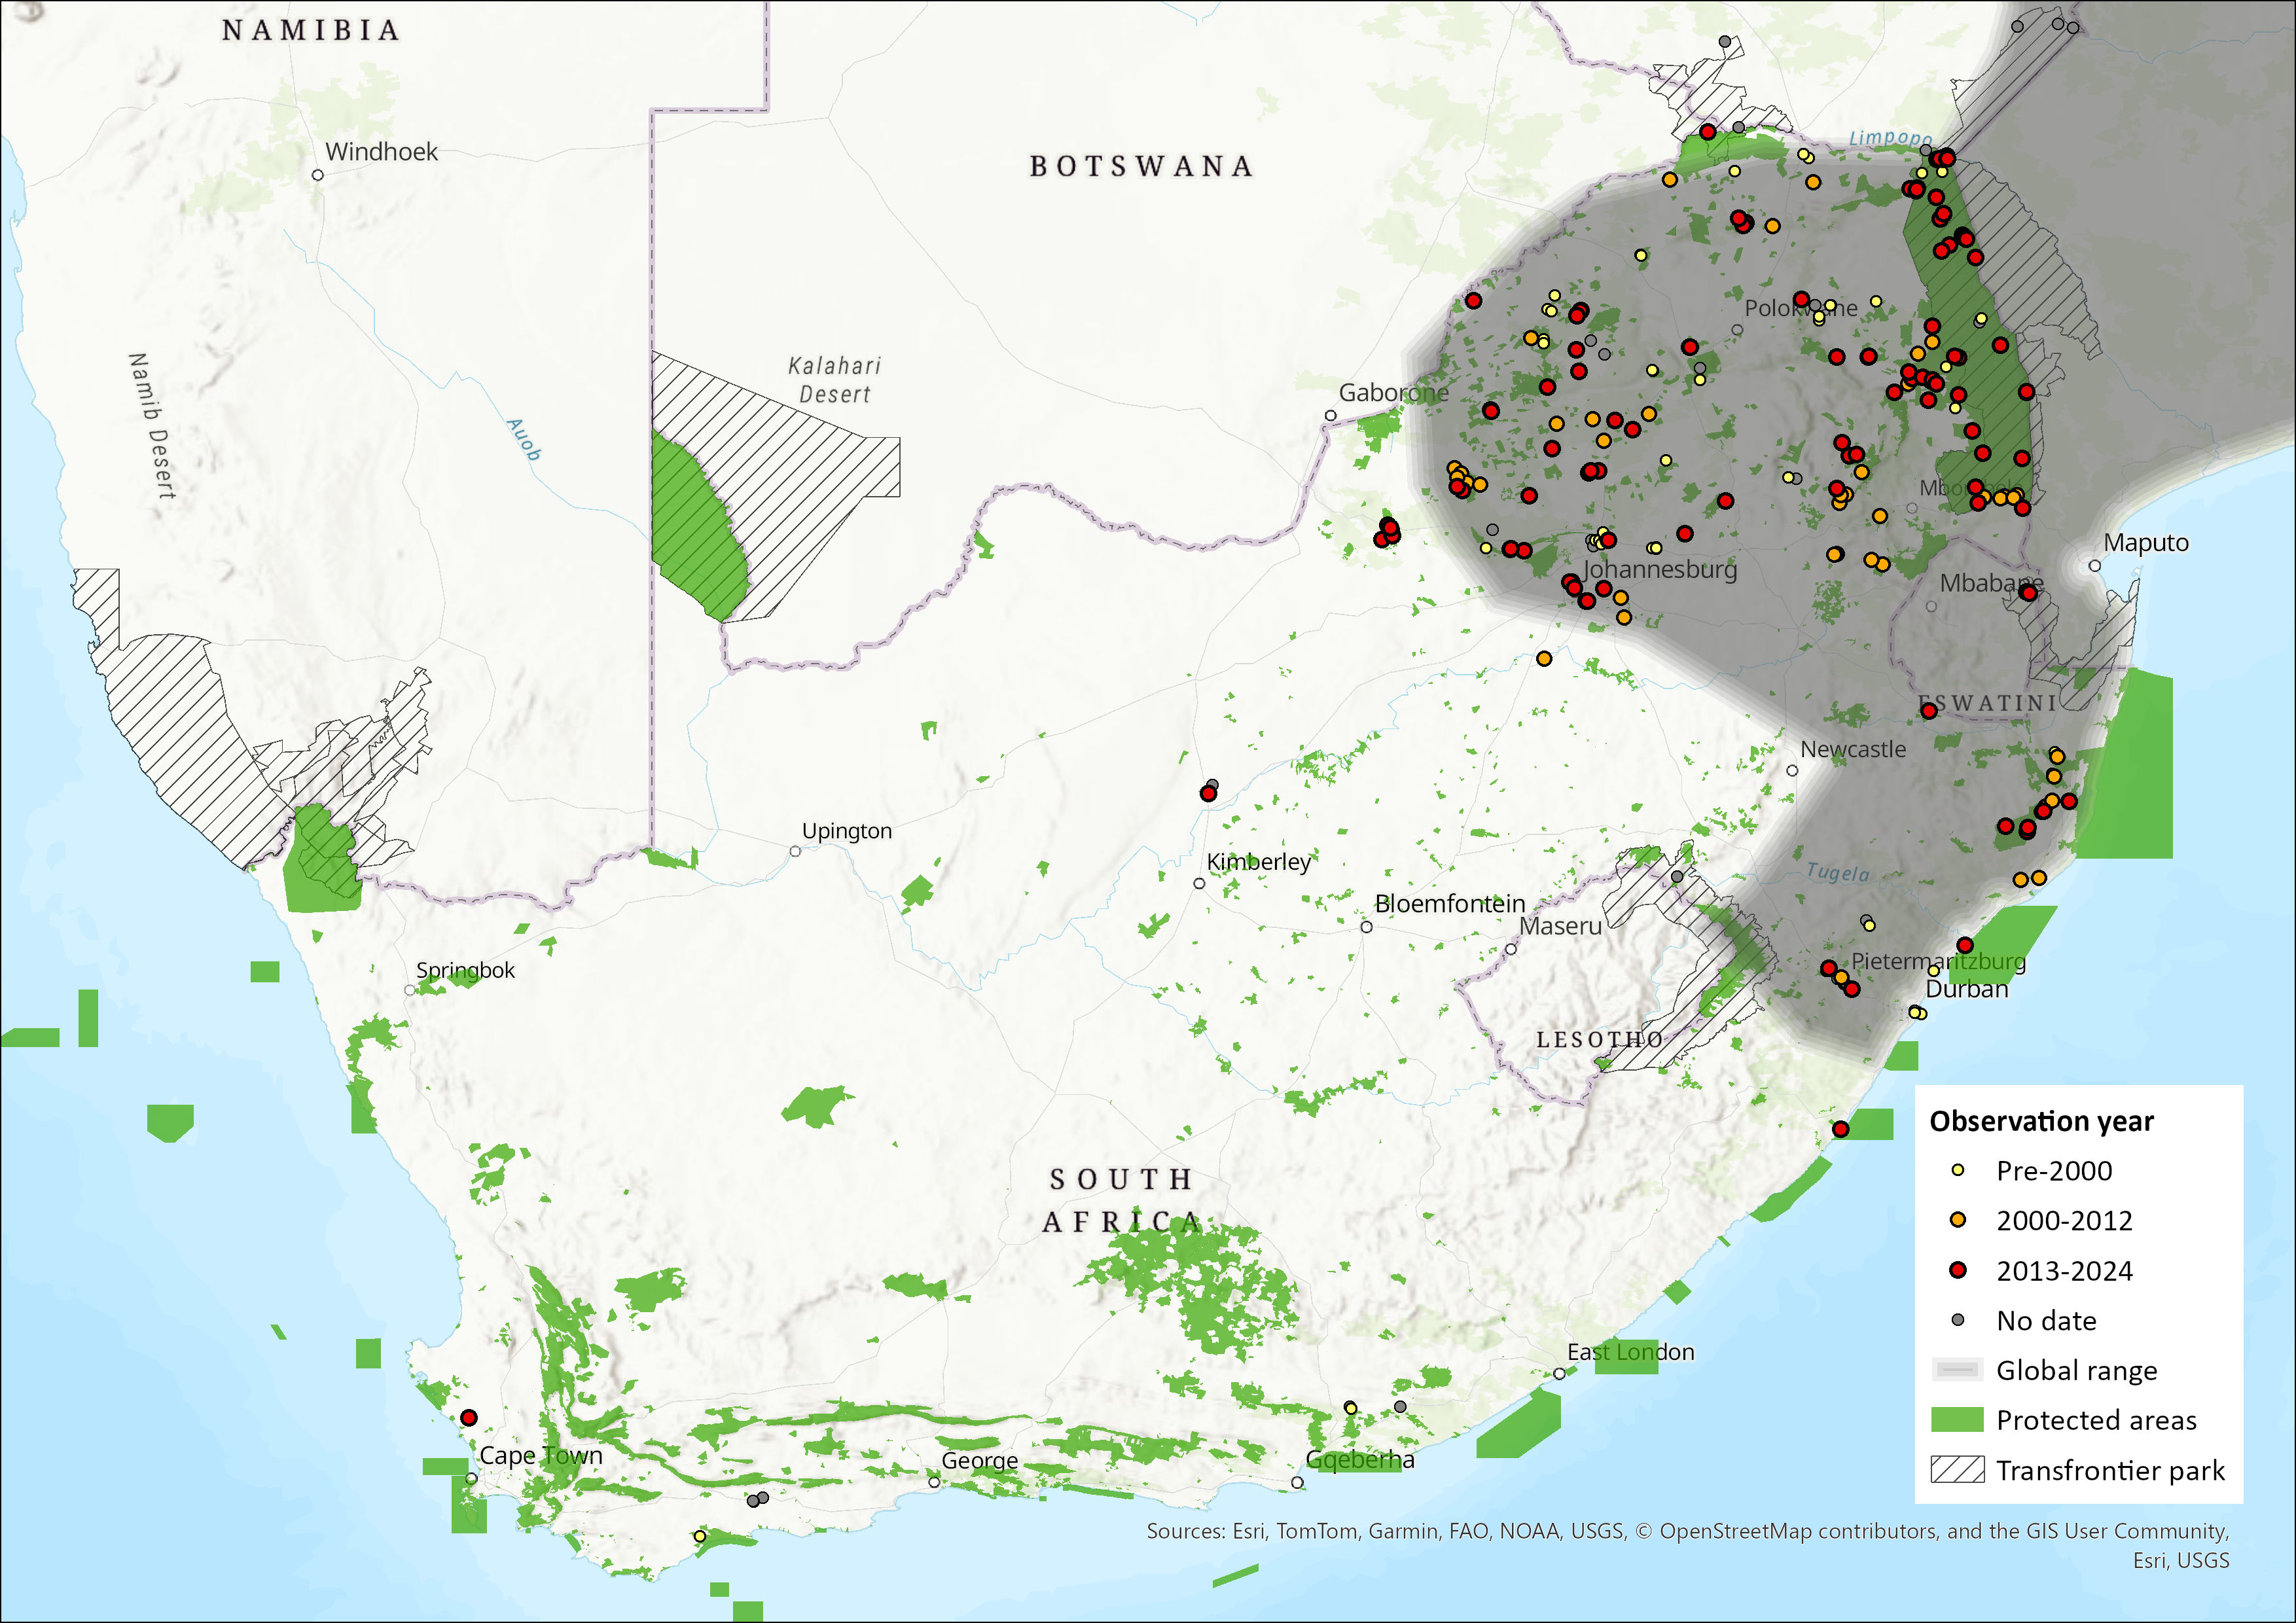Click the Kalahari Desert label

click(835, 380)
